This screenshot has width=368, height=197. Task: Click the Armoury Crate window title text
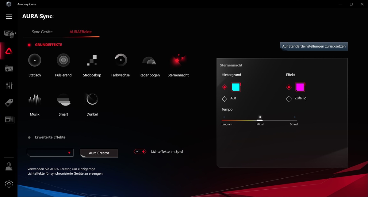point(27,4)
